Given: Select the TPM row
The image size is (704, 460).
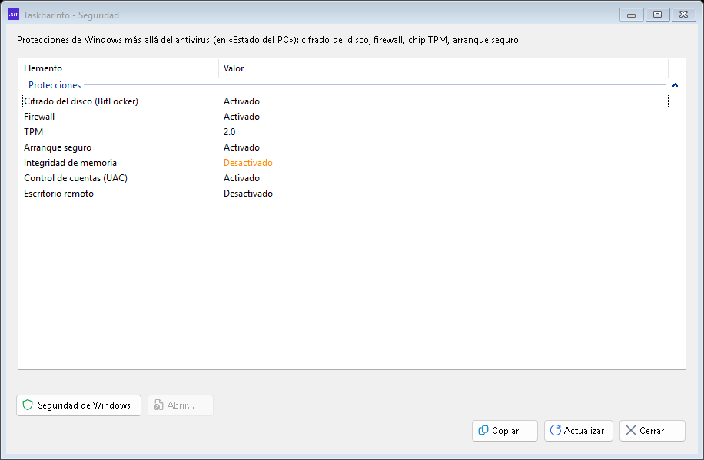Looking at the screenshot, I should point(345,132).
